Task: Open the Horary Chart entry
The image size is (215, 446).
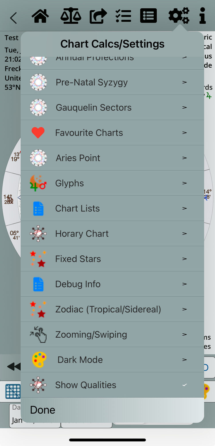Action: click(x=82, y=234)
